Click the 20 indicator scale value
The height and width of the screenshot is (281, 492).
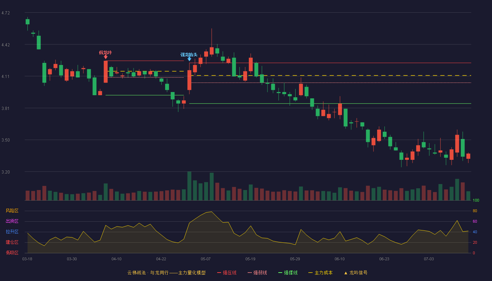coord(475,242)
